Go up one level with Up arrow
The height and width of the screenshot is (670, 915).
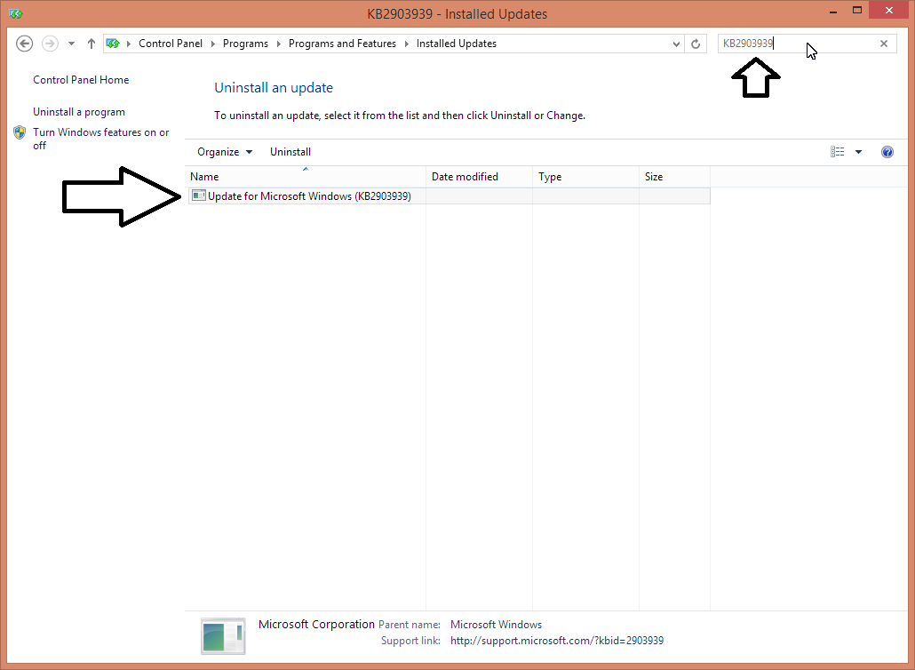coord(91,44)
